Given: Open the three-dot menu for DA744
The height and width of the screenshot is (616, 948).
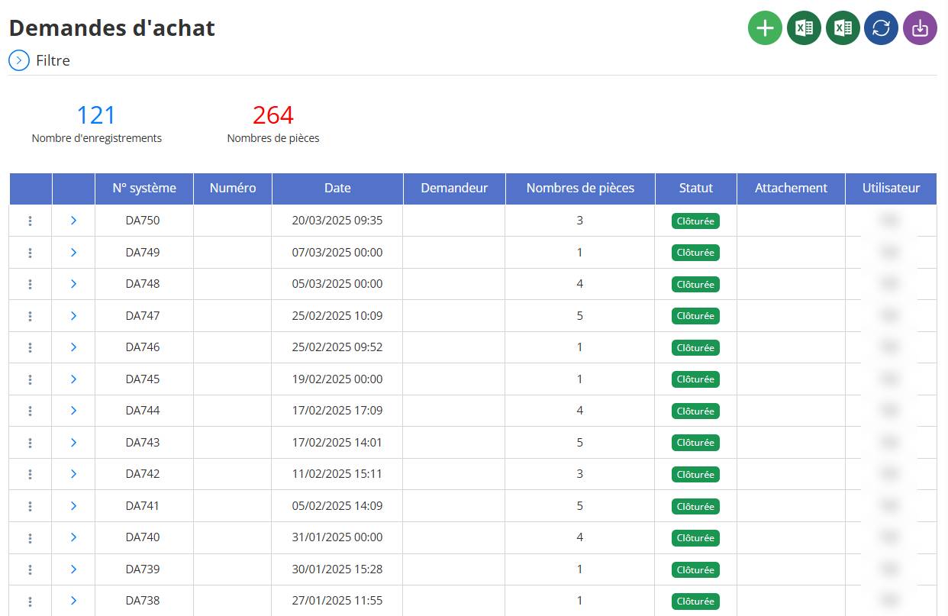Looking at the screenshot, I should tap(30, 411).
